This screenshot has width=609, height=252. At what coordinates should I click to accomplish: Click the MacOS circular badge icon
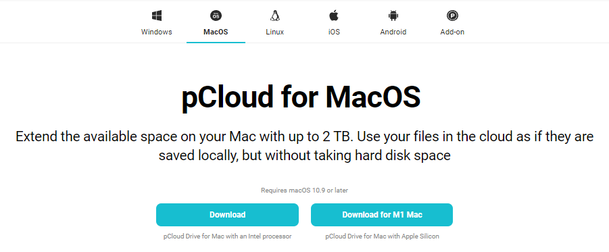click(x=216, y=16)
